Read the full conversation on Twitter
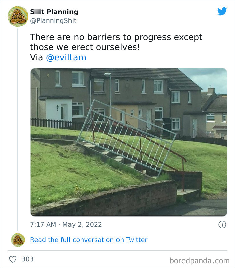 (89, 240)
